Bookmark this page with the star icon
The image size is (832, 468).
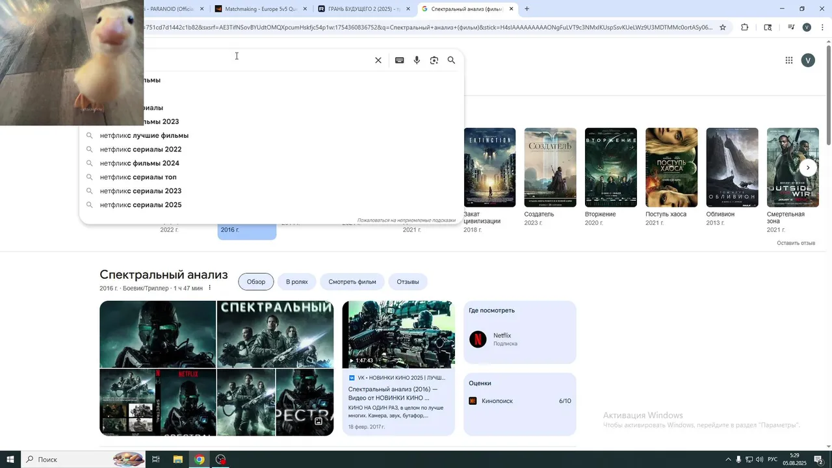click(723, 27)
